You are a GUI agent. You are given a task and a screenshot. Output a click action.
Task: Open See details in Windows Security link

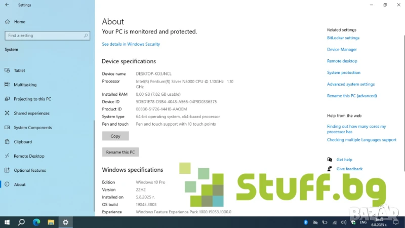coord(131,44)
